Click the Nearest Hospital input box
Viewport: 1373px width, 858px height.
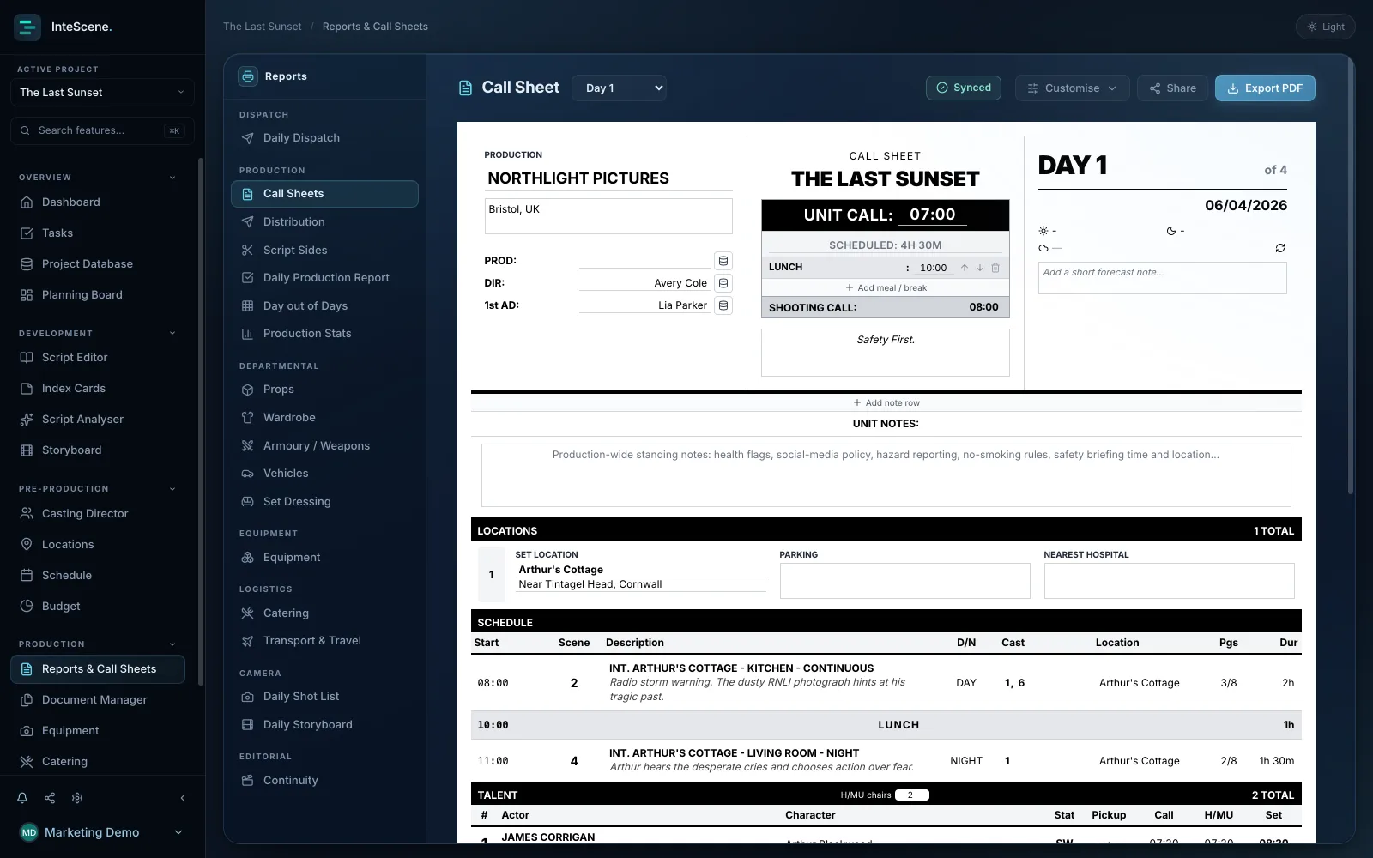(1169, 581)
